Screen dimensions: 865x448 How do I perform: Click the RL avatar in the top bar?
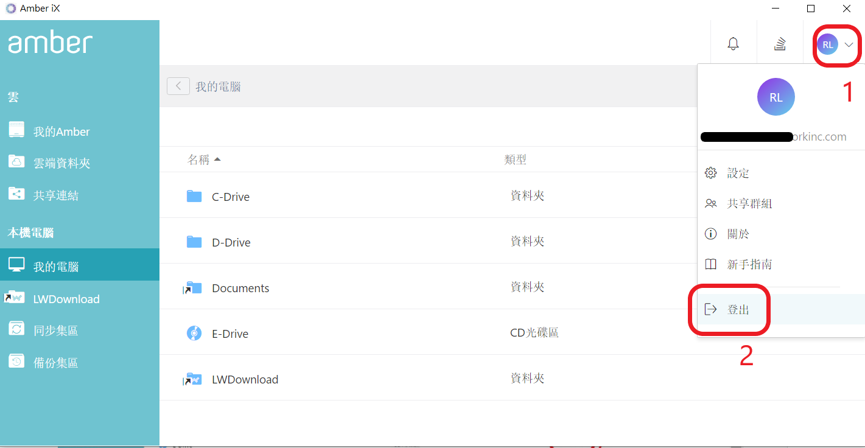tap(827, 44)
